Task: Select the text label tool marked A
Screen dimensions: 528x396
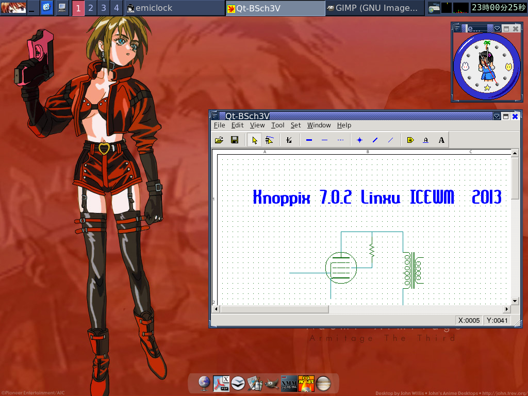Action: point(442,139)
